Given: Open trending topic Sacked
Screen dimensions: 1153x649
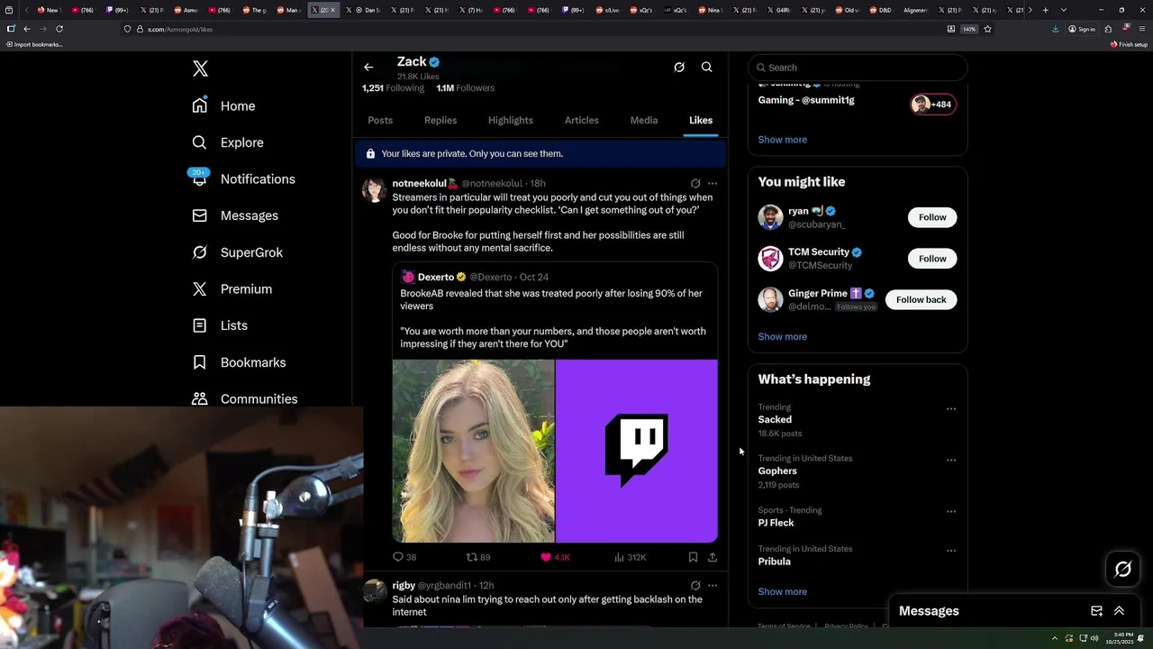Looking at the screenshot, I should 775,420.
